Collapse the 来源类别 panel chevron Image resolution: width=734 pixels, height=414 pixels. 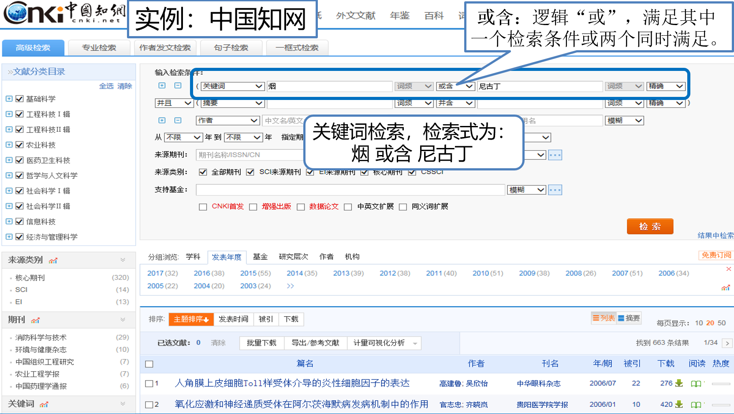click(x=123, y=260)
